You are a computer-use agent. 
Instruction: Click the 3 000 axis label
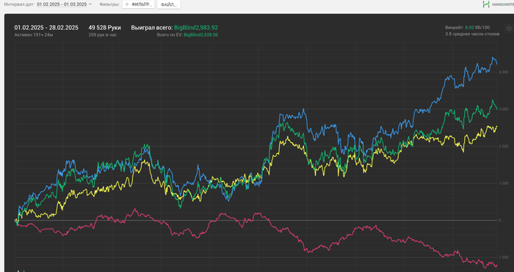point(504,109)
